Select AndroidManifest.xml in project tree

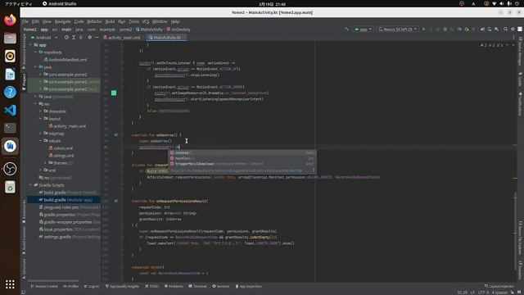coord(65,60)
